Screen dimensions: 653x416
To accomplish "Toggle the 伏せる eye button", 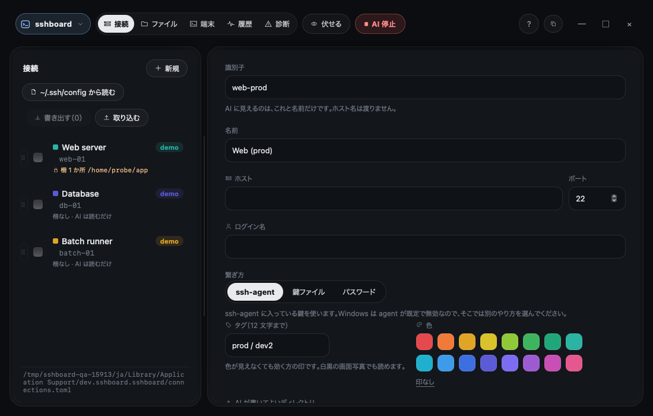I will pyautogui.click(x=326, y=24).
